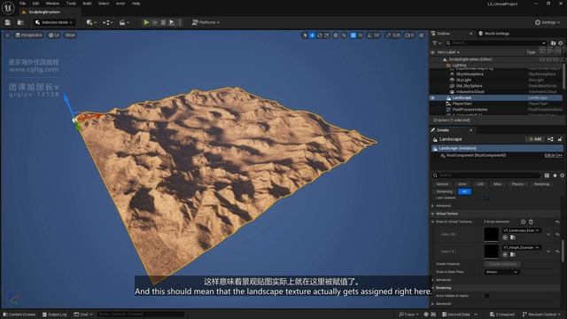Activate the Select objects tool in viewport
Image resolution: width=567 pixels, height=319 pixels.
305,35
